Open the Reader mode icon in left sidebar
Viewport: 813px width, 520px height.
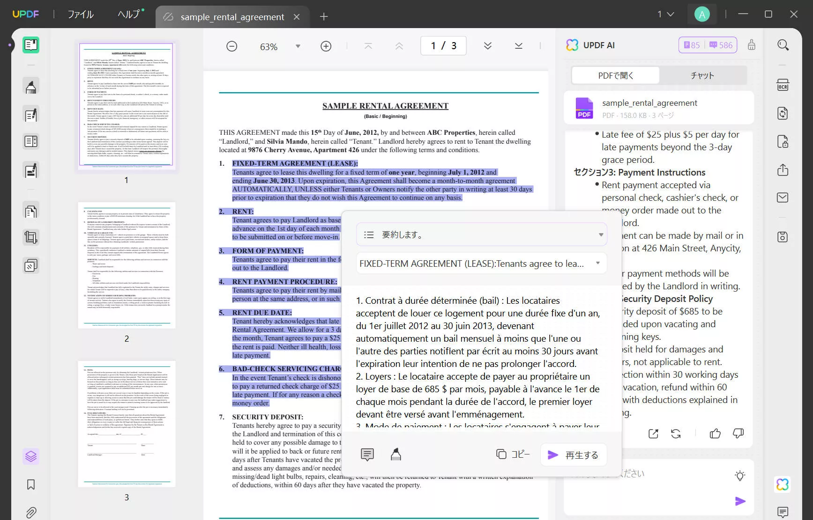point(31,45)
